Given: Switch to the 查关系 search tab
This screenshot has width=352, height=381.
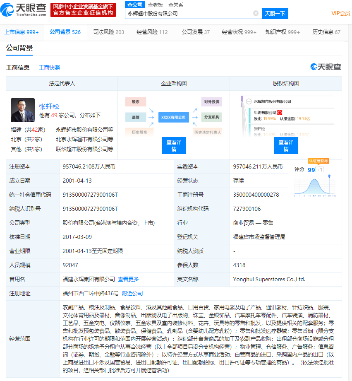Looking at the screenshot, I should pos(176,5).
